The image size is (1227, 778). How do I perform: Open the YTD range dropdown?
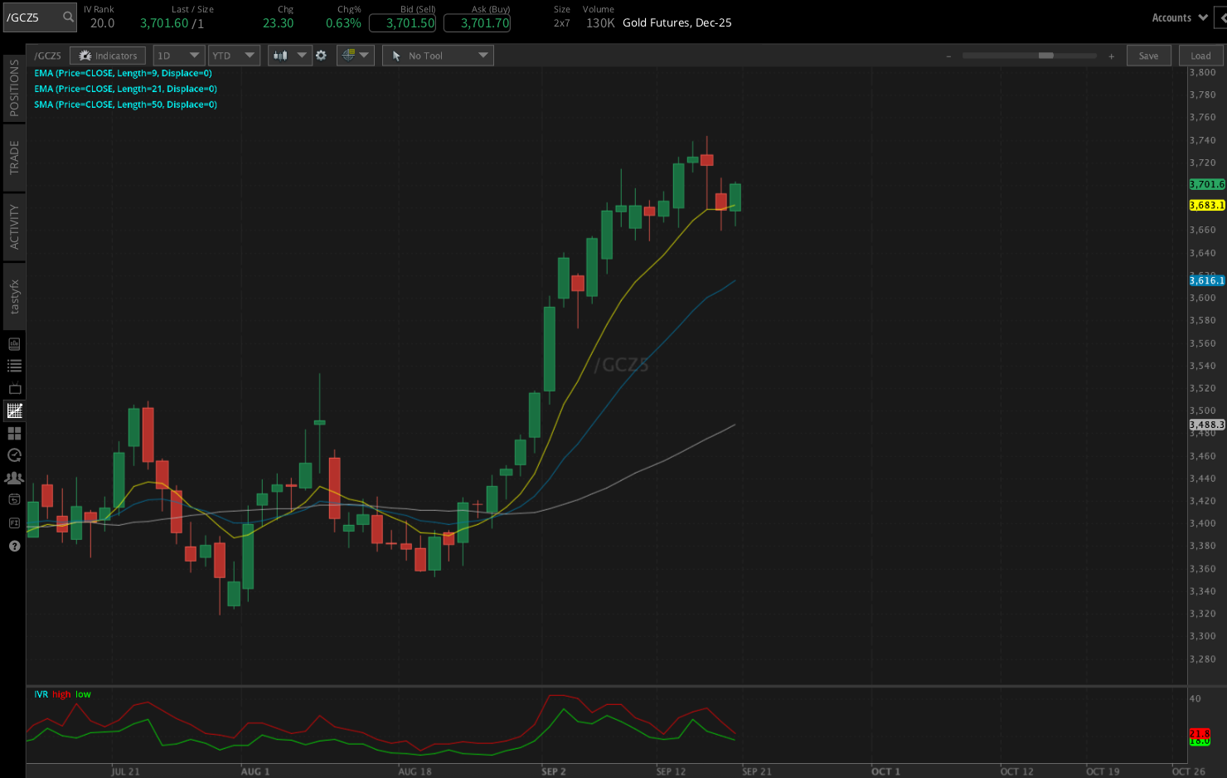coord(234,55)
